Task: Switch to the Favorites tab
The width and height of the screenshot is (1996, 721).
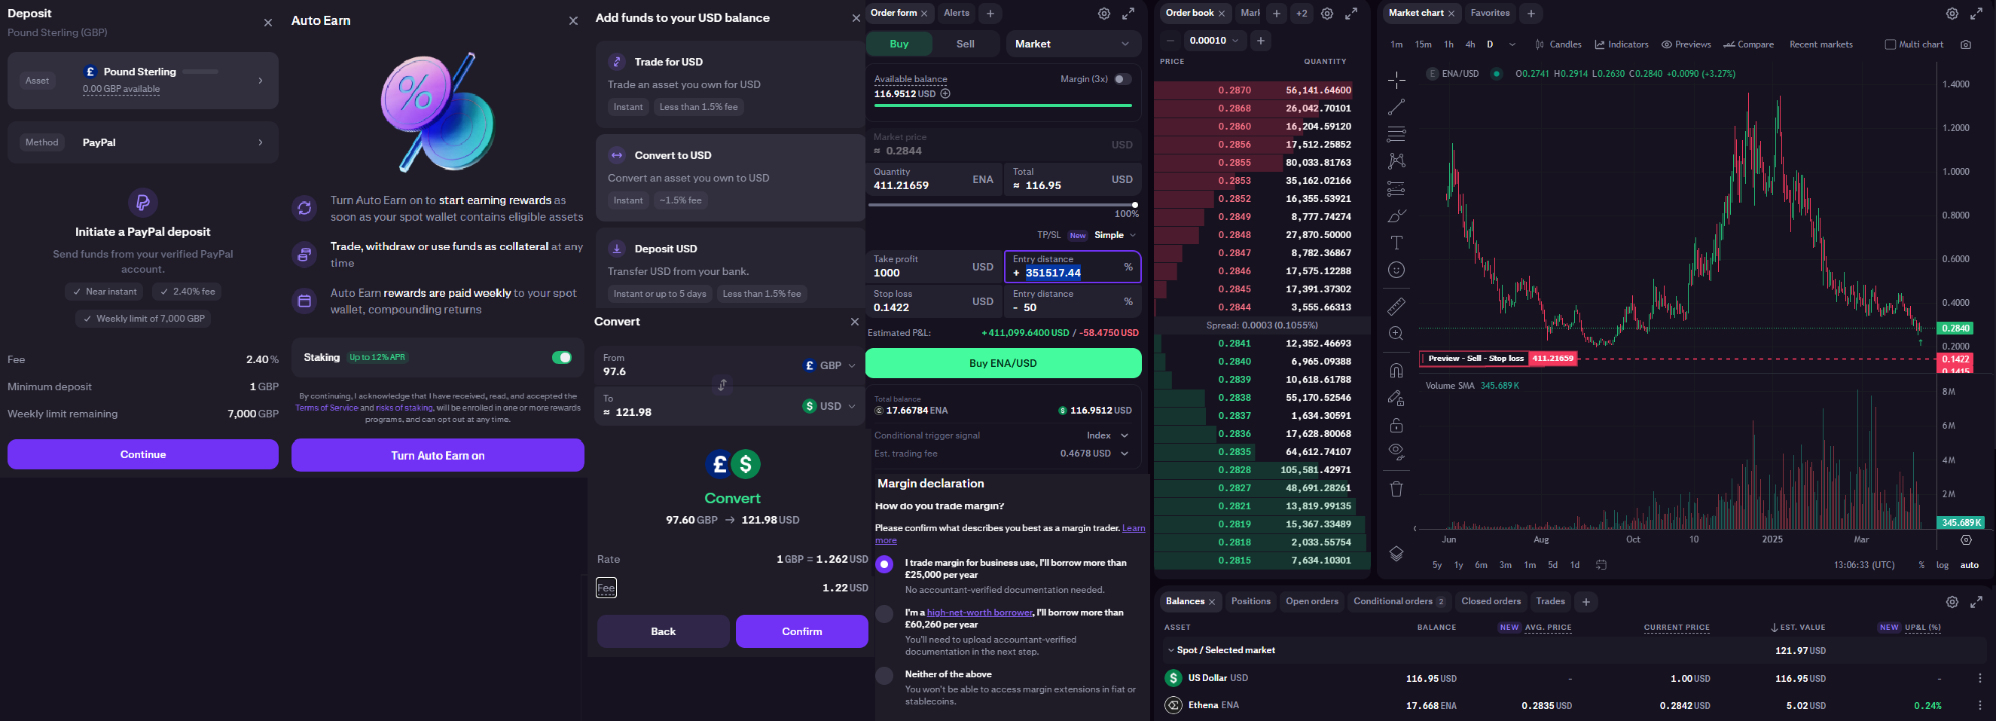Action: (x=1489, y=13)
